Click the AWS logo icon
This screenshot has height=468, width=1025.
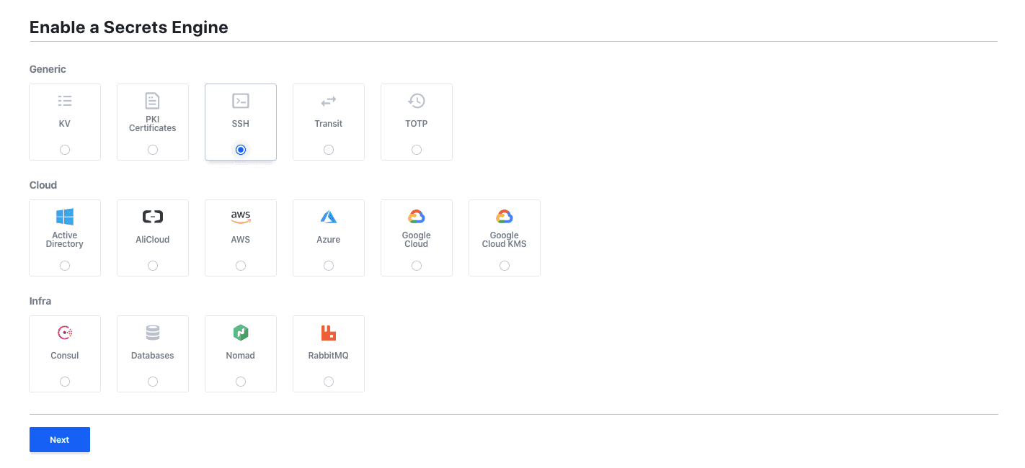(x=241, y=217)
